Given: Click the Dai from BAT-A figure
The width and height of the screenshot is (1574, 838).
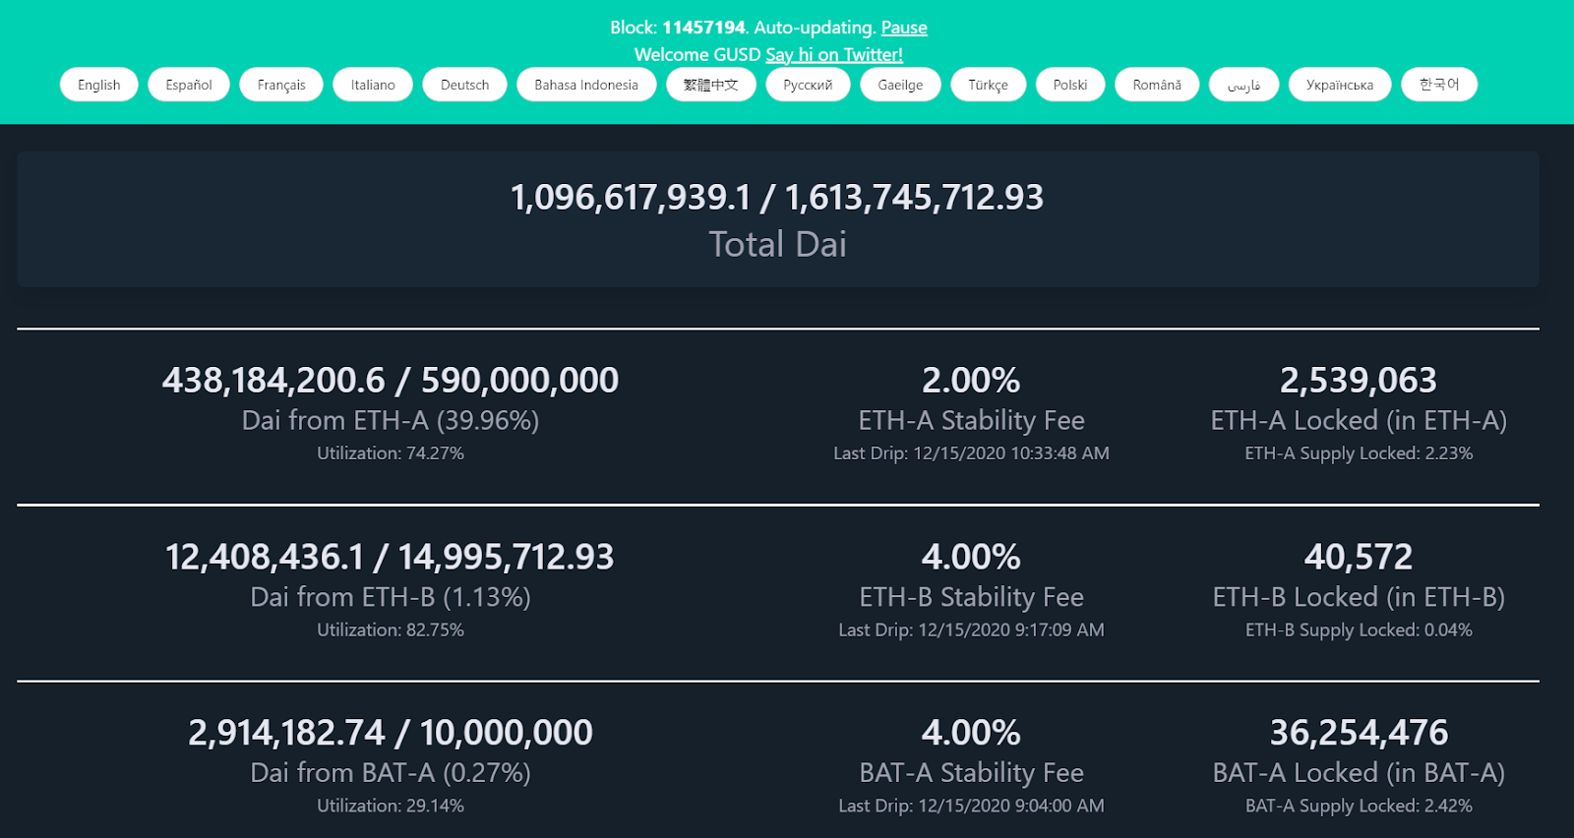Looking at the screenshot, I should pos(391,733).
